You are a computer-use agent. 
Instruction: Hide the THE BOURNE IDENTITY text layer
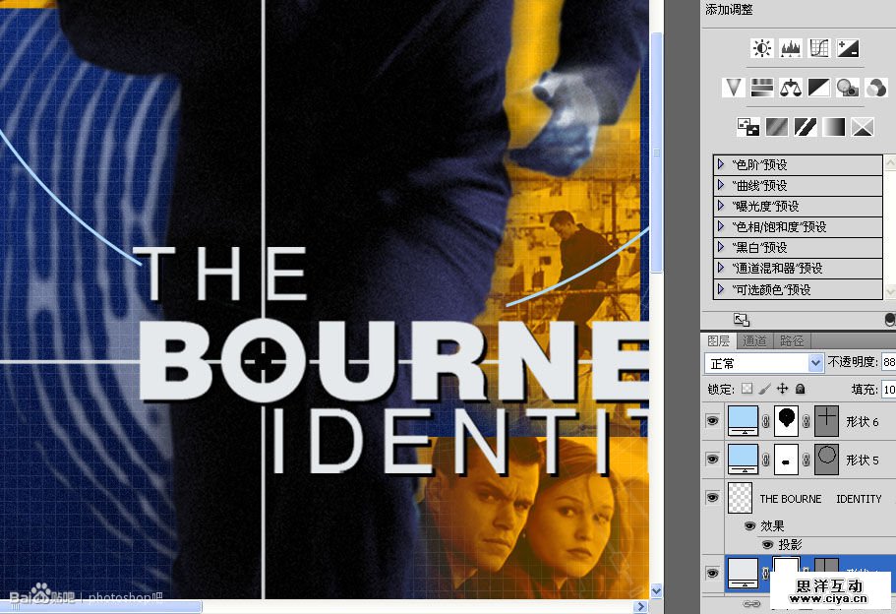point(712,497)
